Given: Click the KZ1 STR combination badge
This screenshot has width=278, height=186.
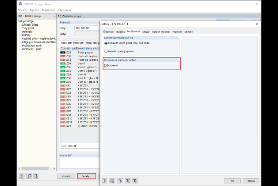Looking at the screenshot, I should [x=63, y=86].
